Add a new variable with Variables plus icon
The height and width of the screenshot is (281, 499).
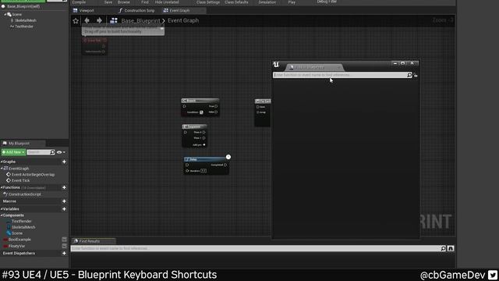point(64,209)
